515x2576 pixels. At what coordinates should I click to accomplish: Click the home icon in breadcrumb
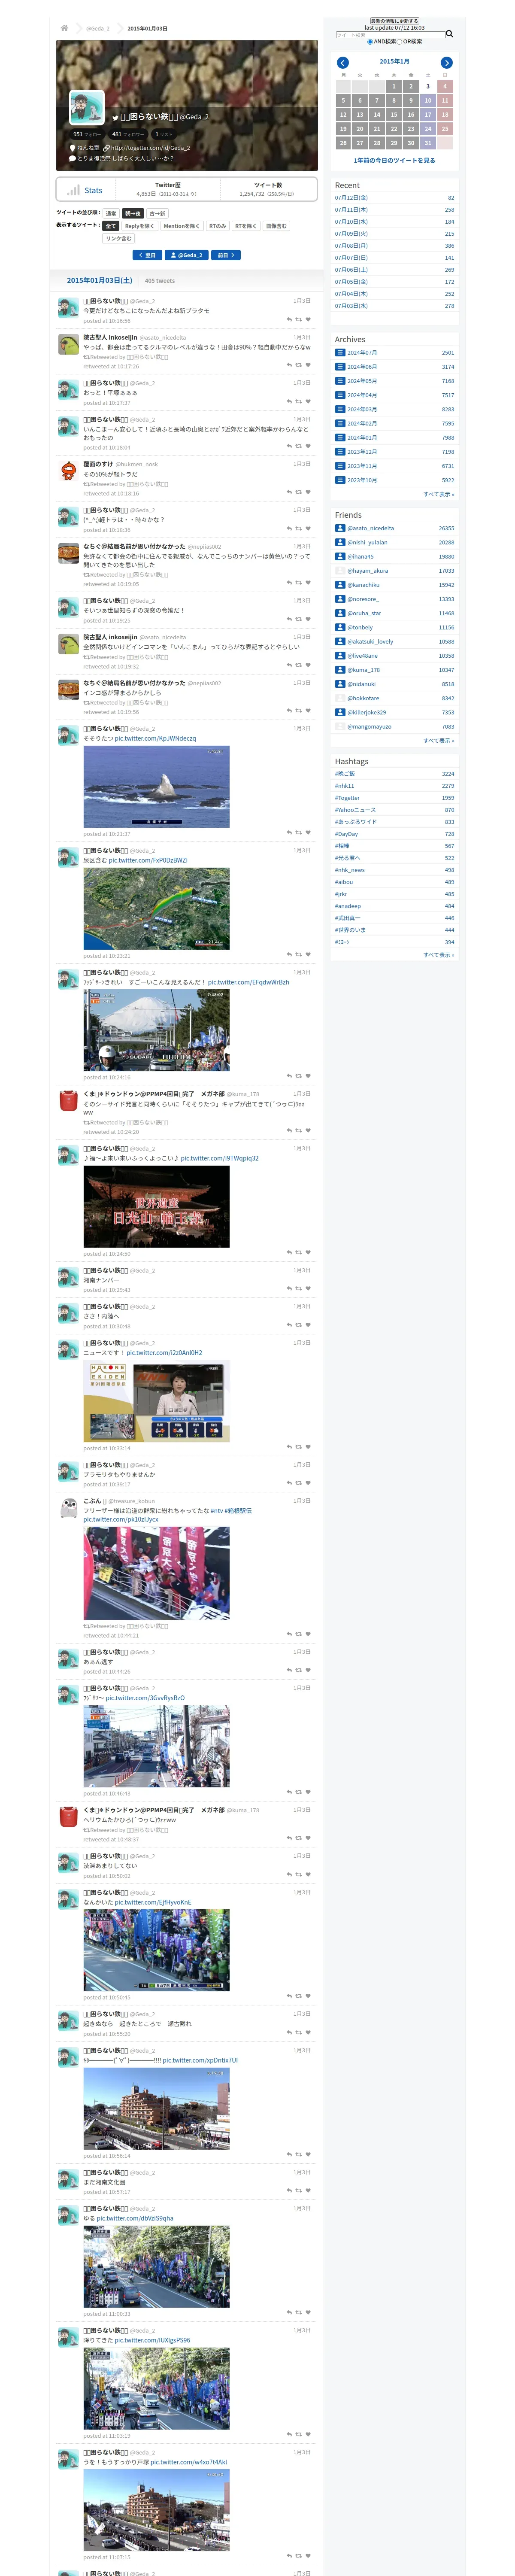[64, 28]
